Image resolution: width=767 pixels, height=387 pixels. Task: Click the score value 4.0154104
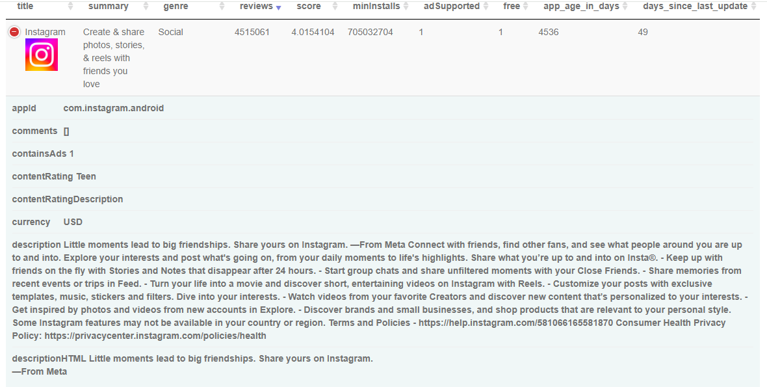pyautogui.click(x=313, y=32)
